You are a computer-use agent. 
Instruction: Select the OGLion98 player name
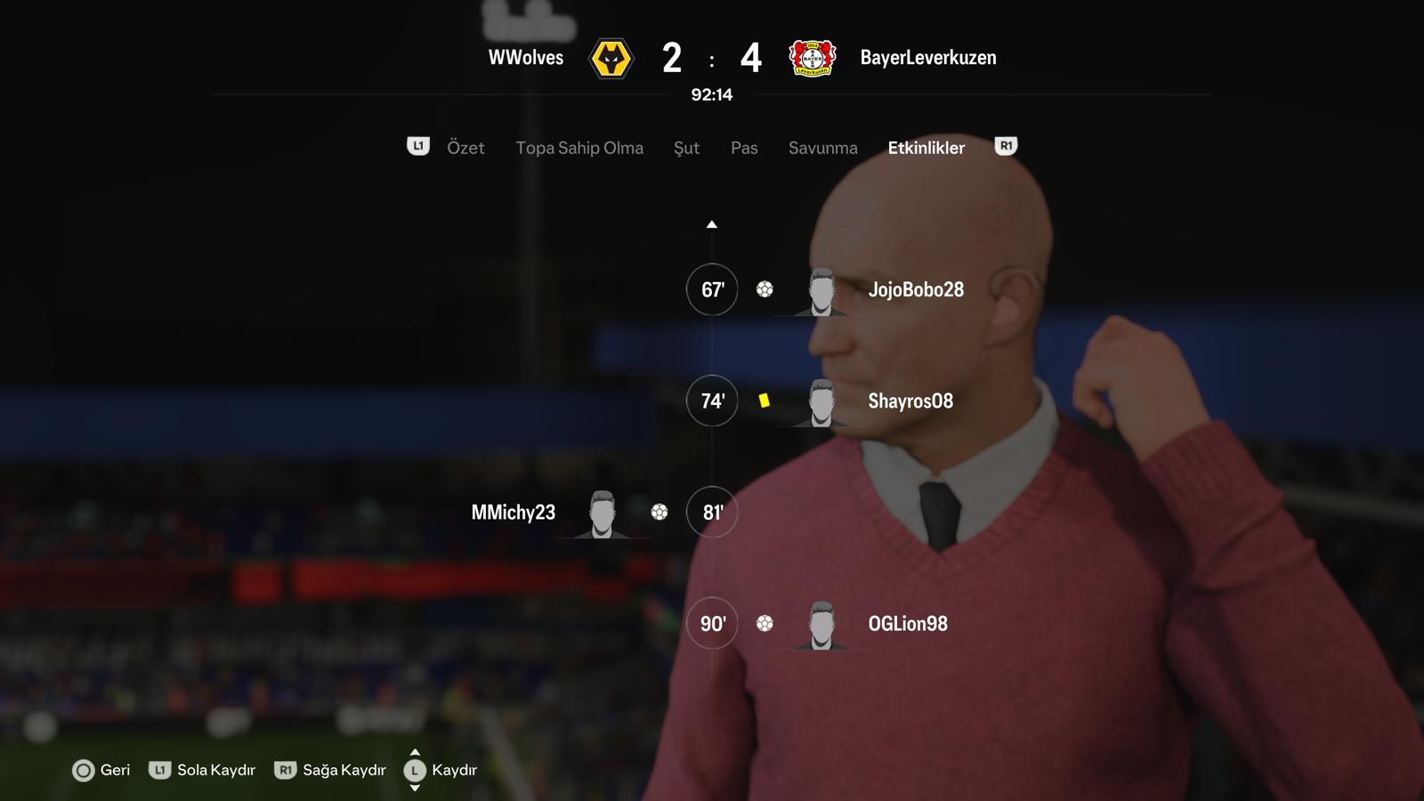pos(908,623)
